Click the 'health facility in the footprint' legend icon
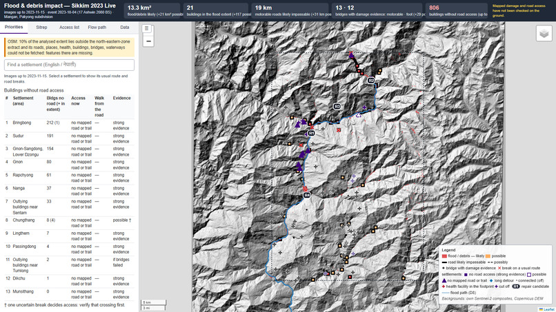Image resolution: width=556 pixels, height=312 pixels. pyautogui.click(x=444, y=287)
